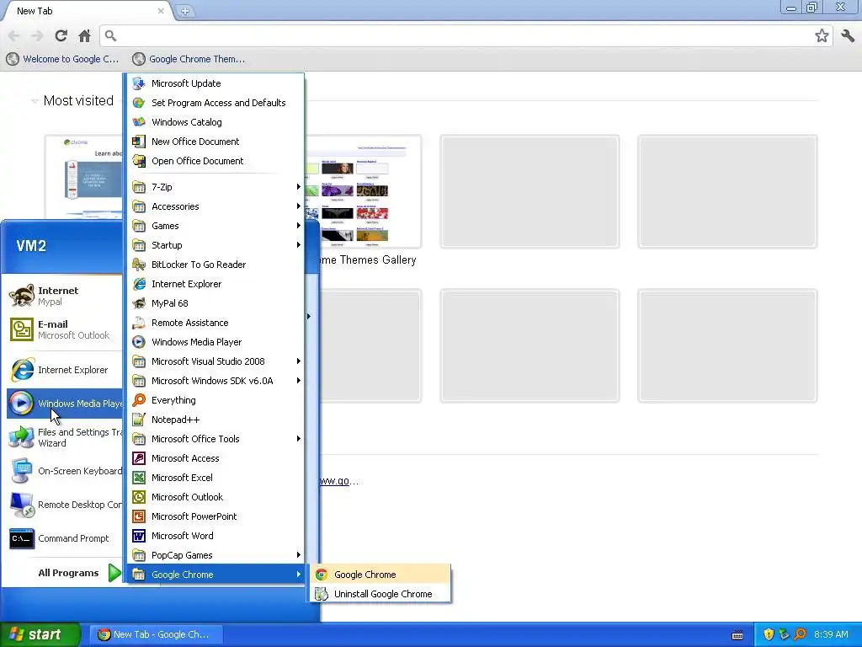The image size is (862, 647).
Task: Click Chrome home button
Action: (x=84, y=36)
